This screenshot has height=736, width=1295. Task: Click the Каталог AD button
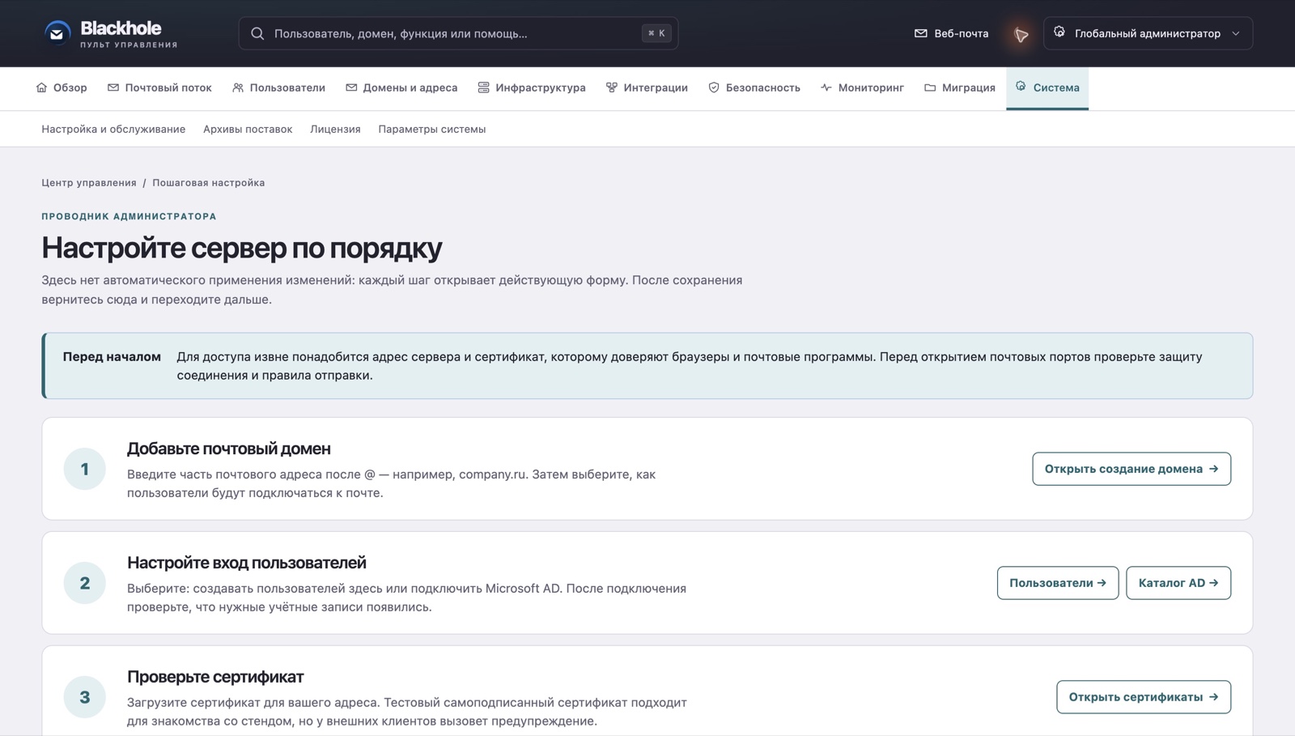click(x=1178, y=583)
